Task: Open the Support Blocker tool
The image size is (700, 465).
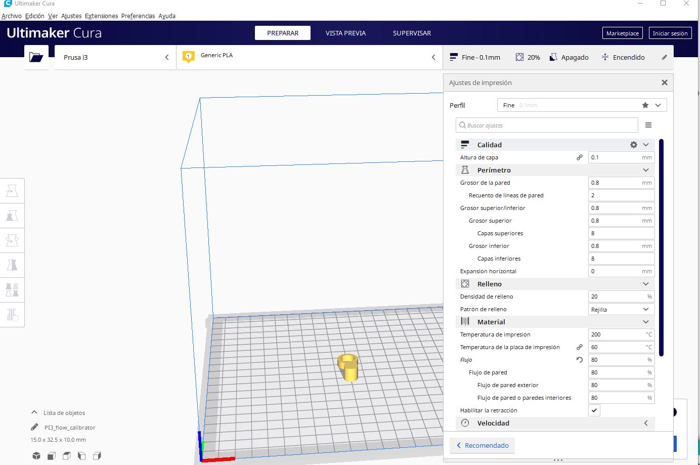Action: point(12,314)
